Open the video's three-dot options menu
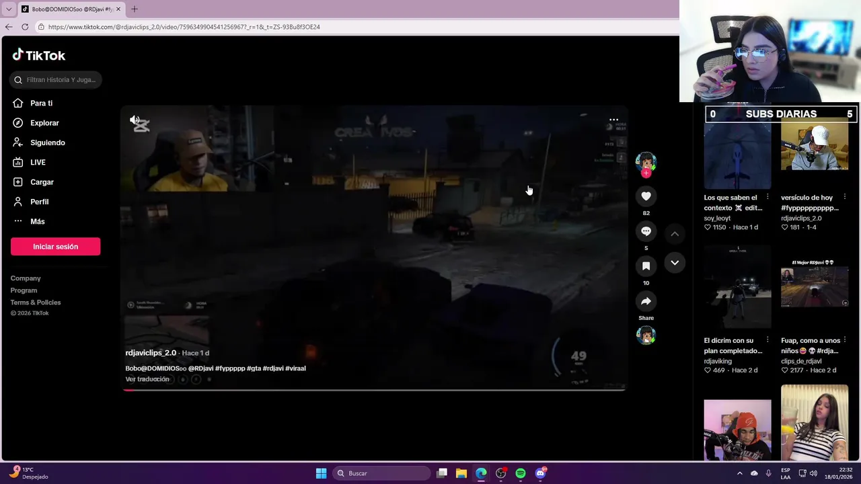The image size is (861, 484). click(613, 120)
